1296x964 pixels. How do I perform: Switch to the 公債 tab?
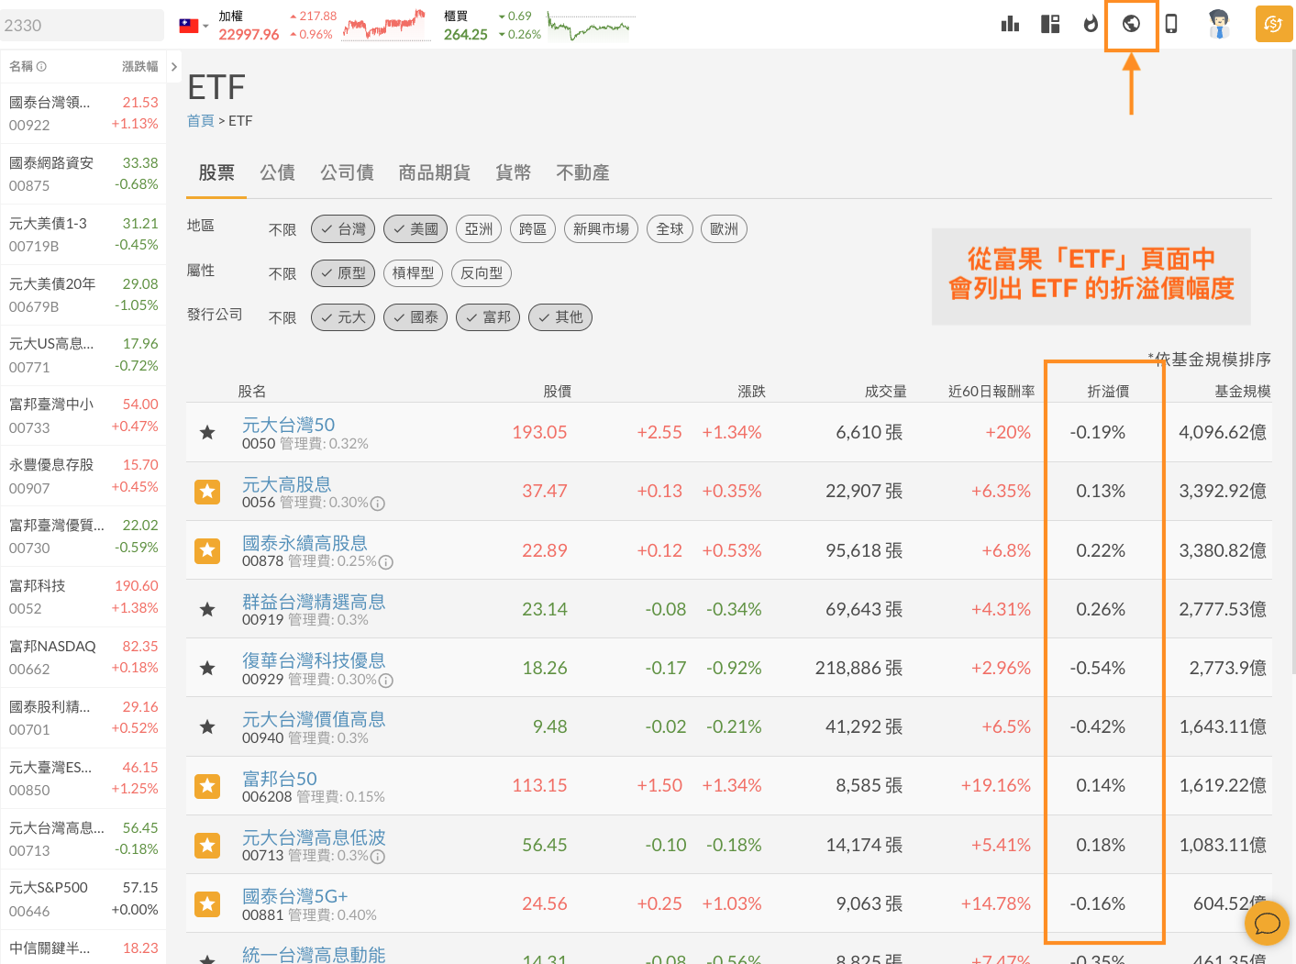click(x=278, y=172)
